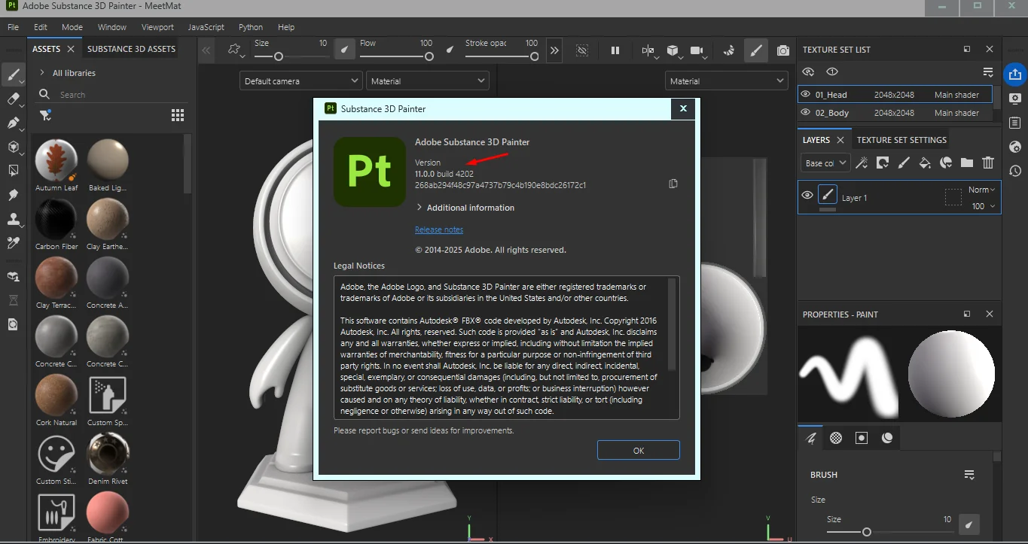This screenshot has height=544, width=1028.
Task: Create a new folder in Layers
Action: point(967,163)
